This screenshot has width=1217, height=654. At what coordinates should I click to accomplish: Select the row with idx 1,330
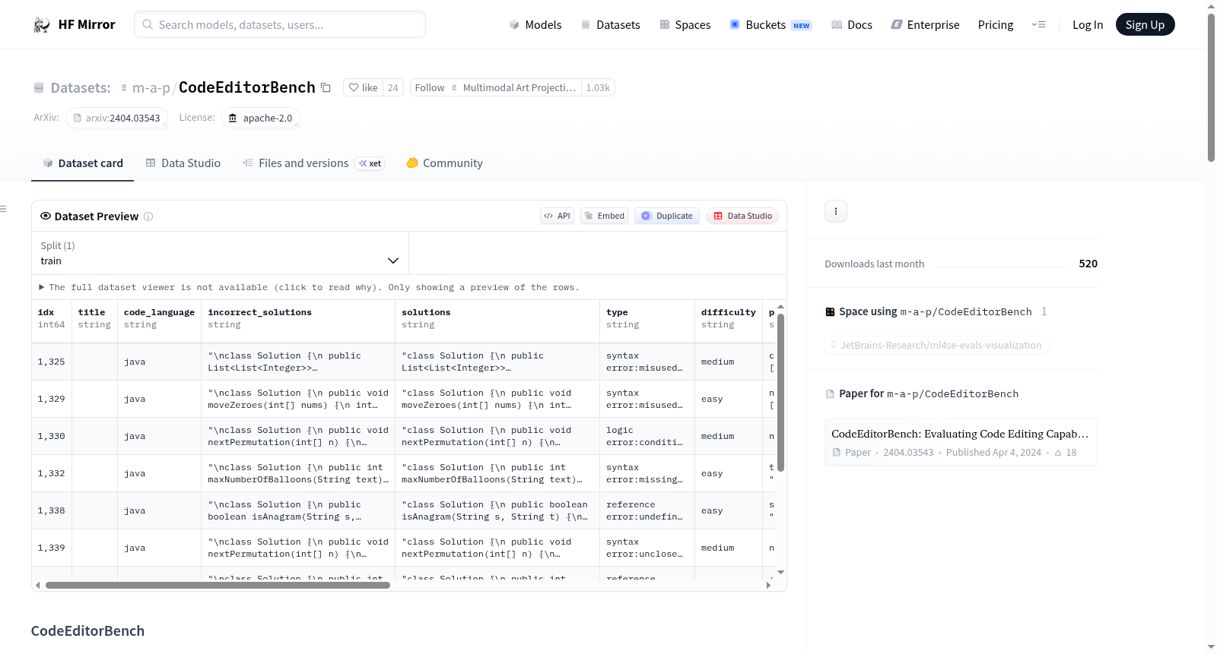(x=403, y=436)
